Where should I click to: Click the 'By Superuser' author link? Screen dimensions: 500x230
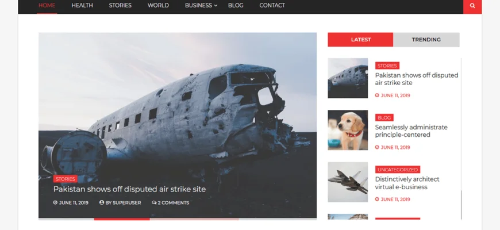(x=120, y=202)
